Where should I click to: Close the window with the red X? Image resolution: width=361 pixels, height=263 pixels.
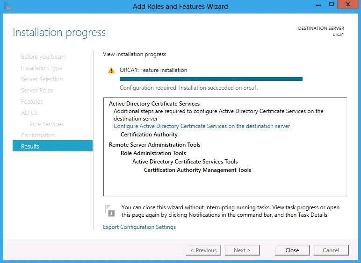pos(348,4)
